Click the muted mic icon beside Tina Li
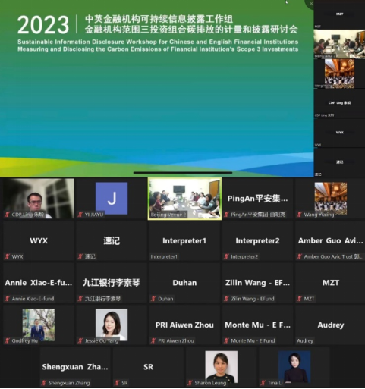This screenshot has width=365, height=389. coord(263,383)
